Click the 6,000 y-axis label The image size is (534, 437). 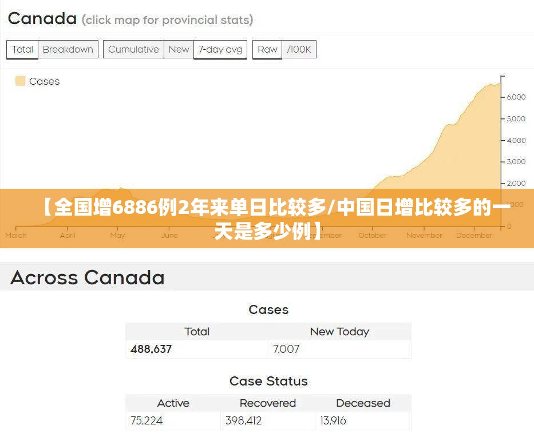click(x=516, y=97)
